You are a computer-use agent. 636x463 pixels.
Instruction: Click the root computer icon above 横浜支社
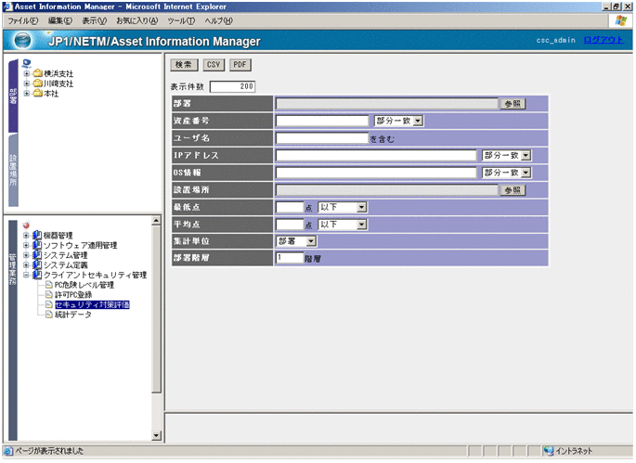pos(26,63)
